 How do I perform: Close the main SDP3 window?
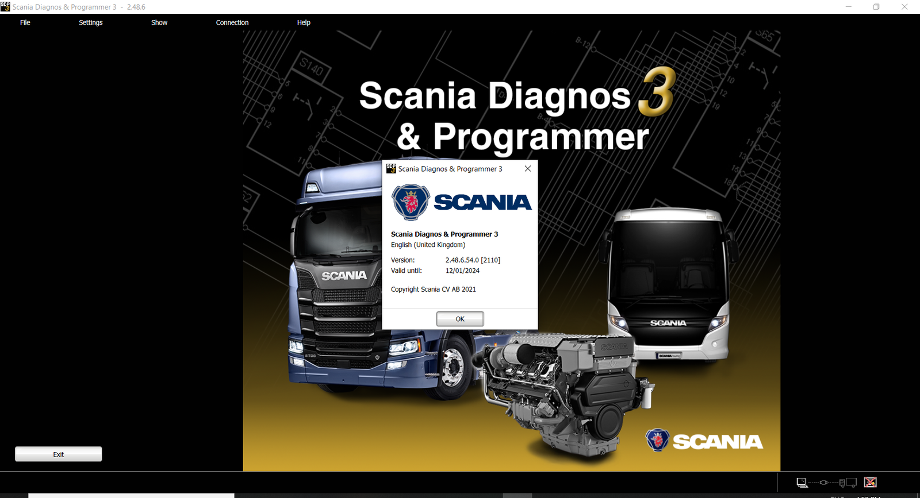(904, 7)
